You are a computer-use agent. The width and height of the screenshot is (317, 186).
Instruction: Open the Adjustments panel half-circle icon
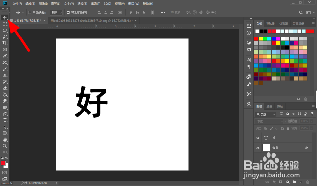249,42
